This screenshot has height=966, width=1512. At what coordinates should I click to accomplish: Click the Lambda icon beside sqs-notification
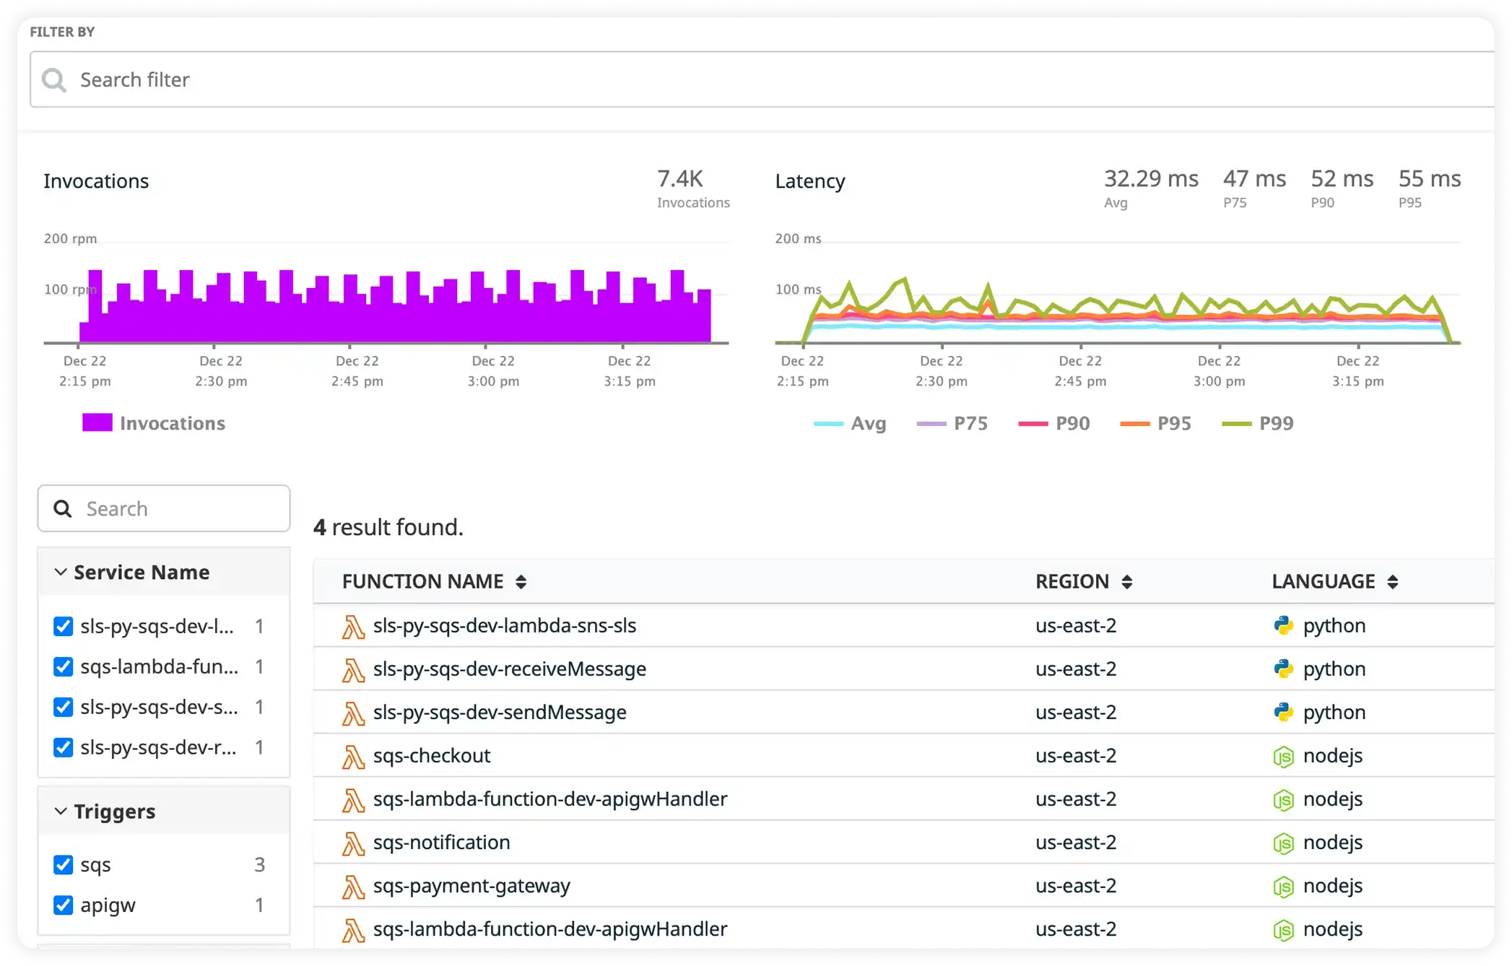tap(353, 843)
